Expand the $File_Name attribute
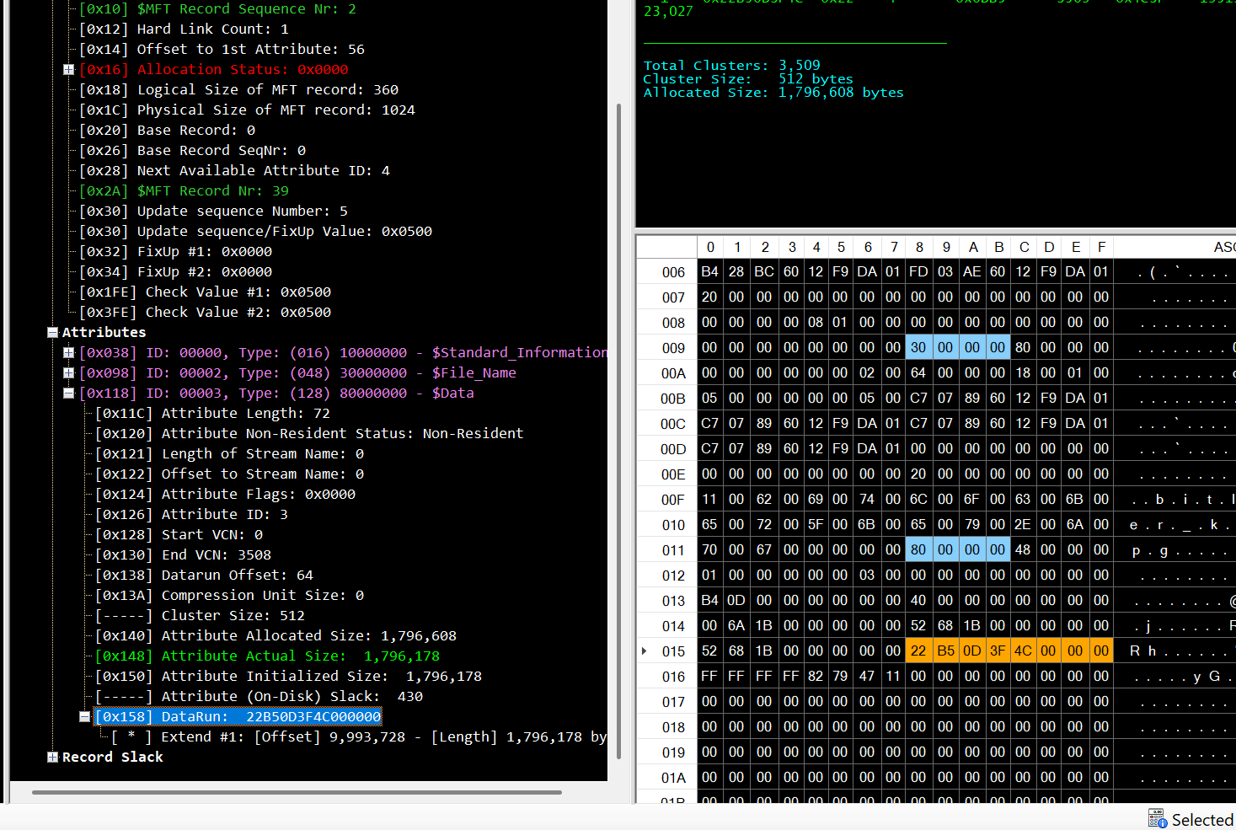Viewport: 1236px width, 830px height. (69, 373)
